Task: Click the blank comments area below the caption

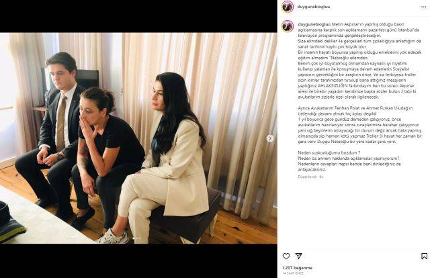Action: [354, 214]
